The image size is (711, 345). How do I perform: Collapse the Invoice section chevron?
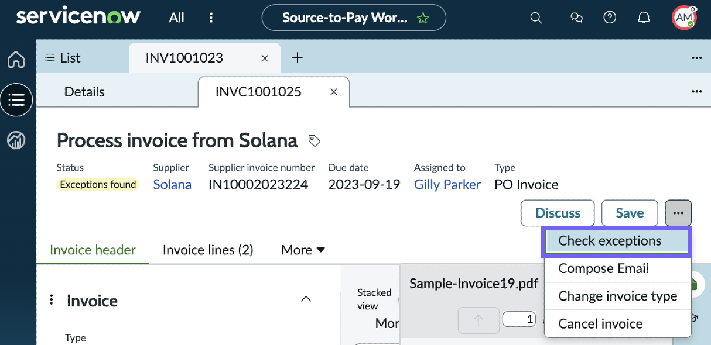coord(306,299)
